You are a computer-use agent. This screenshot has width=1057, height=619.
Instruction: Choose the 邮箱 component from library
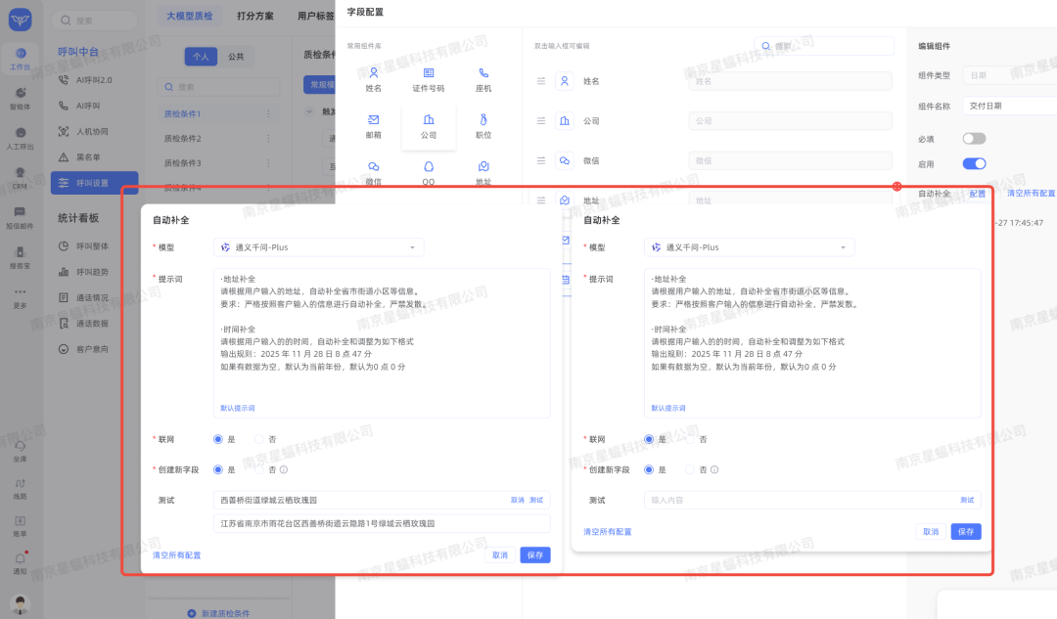click(374, 119)
